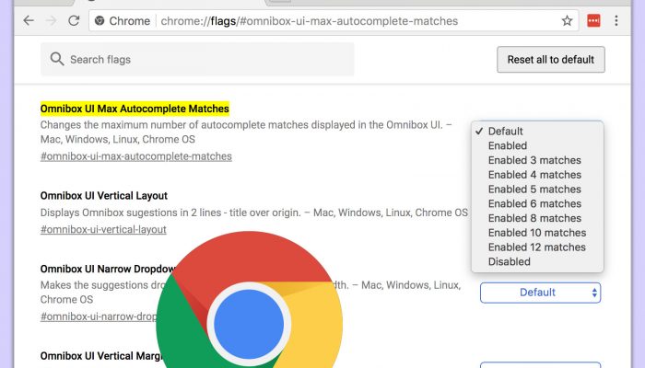Open Default dropdown for Omnibox UI Narrow Dropdown
Viewport: 645px width, 368px height.
540,293
